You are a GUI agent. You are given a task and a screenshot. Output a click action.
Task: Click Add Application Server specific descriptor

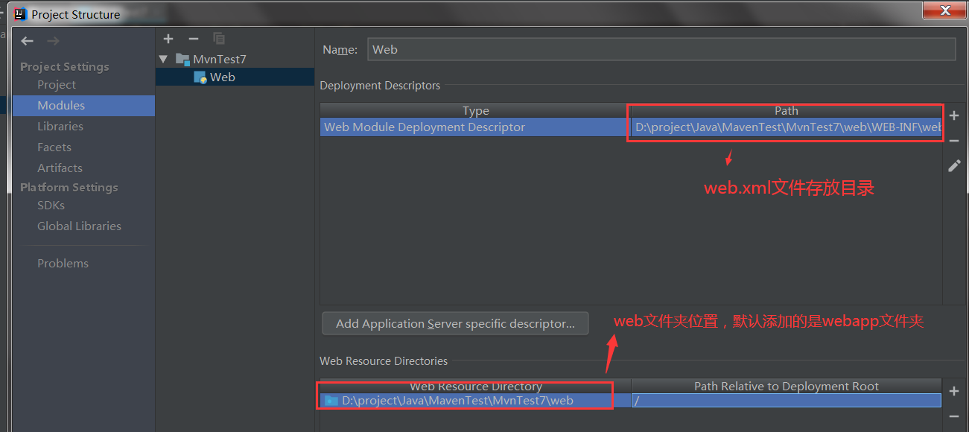(455, 323)
